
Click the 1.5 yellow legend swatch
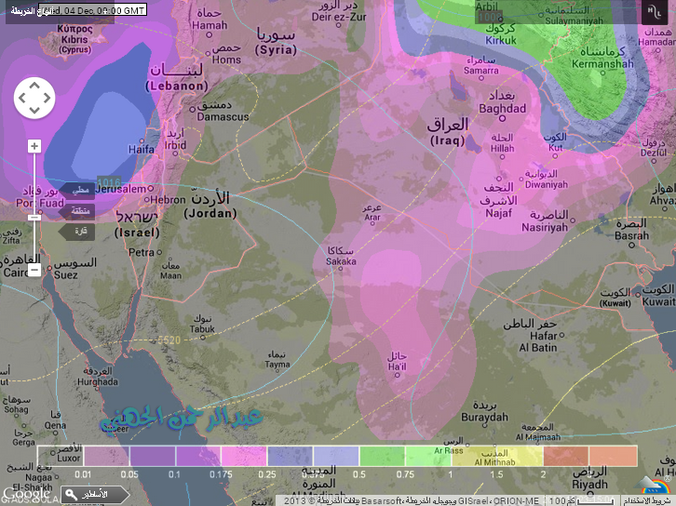pyautogui.click(x=520, y=456)
